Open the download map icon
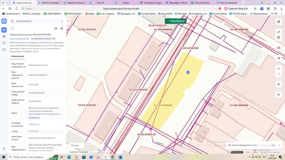The width and height of the screenshot is (285, 160). click(279, 48)
